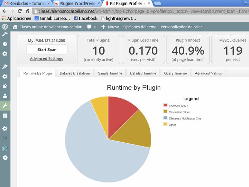Click the Start Scan button
Screen dimensions: 249x187
click(47, 50)
